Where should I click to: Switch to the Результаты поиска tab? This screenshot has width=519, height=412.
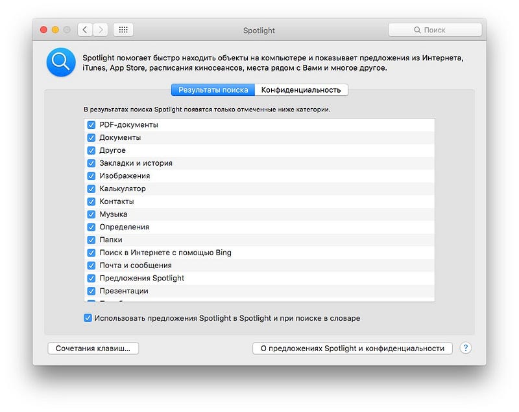click(213, 90)
